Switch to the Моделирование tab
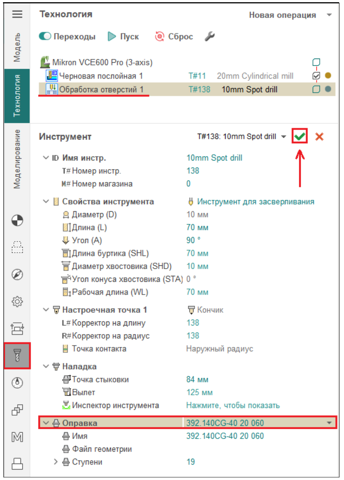The width and height of the screenshot is (344, 480). (x=17, y=159)
